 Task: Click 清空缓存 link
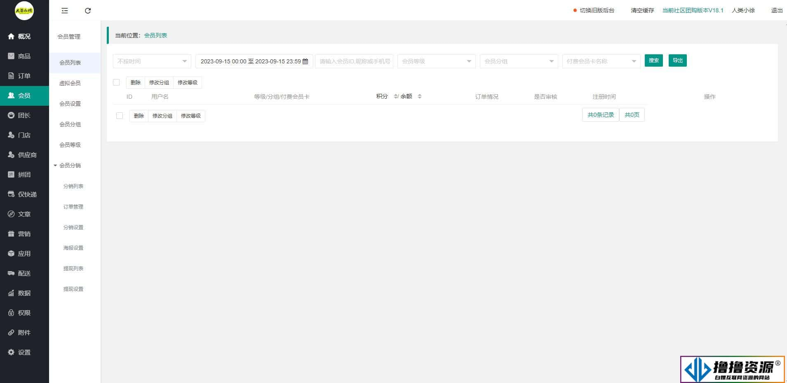[642, 10]
